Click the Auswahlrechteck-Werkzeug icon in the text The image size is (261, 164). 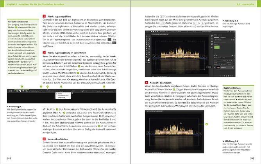[x=109, y=40]
